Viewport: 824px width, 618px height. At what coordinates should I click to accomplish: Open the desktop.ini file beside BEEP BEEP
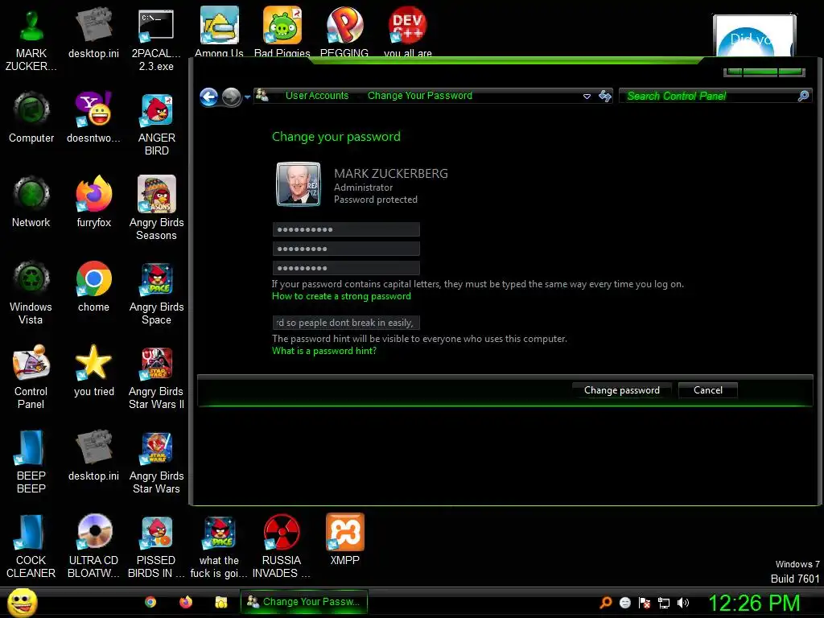coord(93,455)
